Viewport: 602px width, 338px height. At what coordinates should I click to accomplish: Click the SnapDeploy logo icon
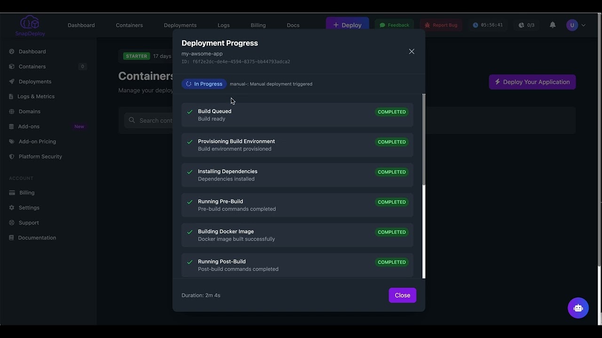(x=30, y=22)
